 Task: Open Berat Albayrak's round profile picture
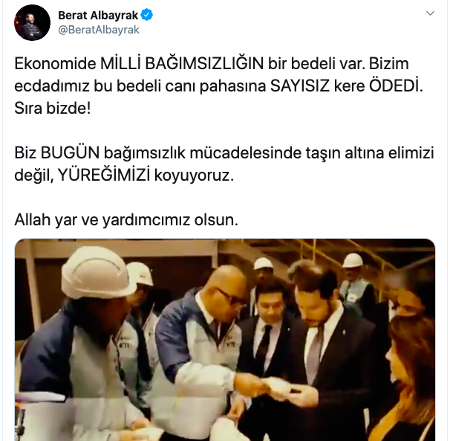(32, 23)
